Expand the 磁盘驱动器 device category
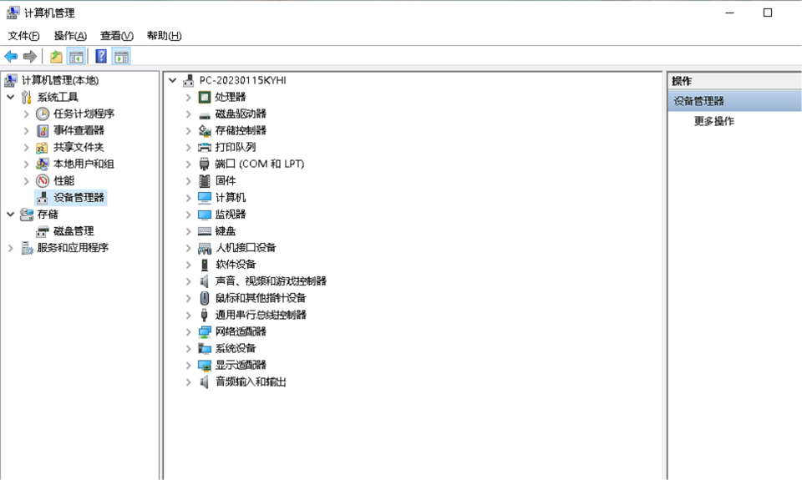Image resolution: width=802 pixels, height=480 pixels. [x=188, y=114]
